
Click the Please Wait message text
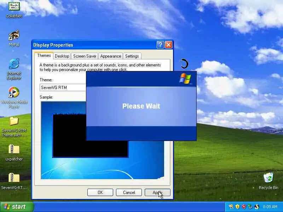pos(141,106)
